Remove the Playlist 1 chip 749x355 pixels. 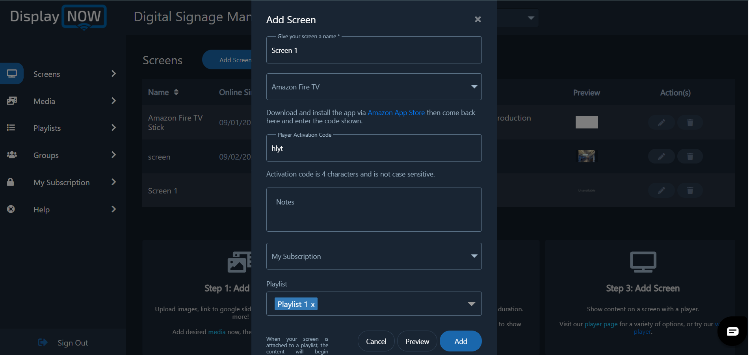point(312,304)
